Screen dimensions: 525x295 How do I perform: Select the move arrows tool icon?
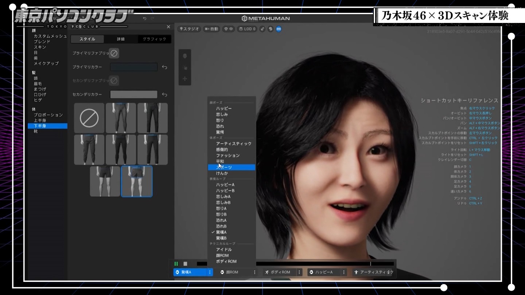tap(185, 79)
